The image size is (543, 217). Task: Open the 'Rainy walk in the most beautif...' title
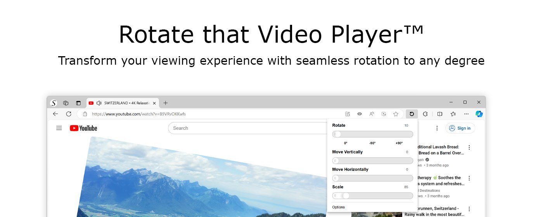tap(434, 211)
